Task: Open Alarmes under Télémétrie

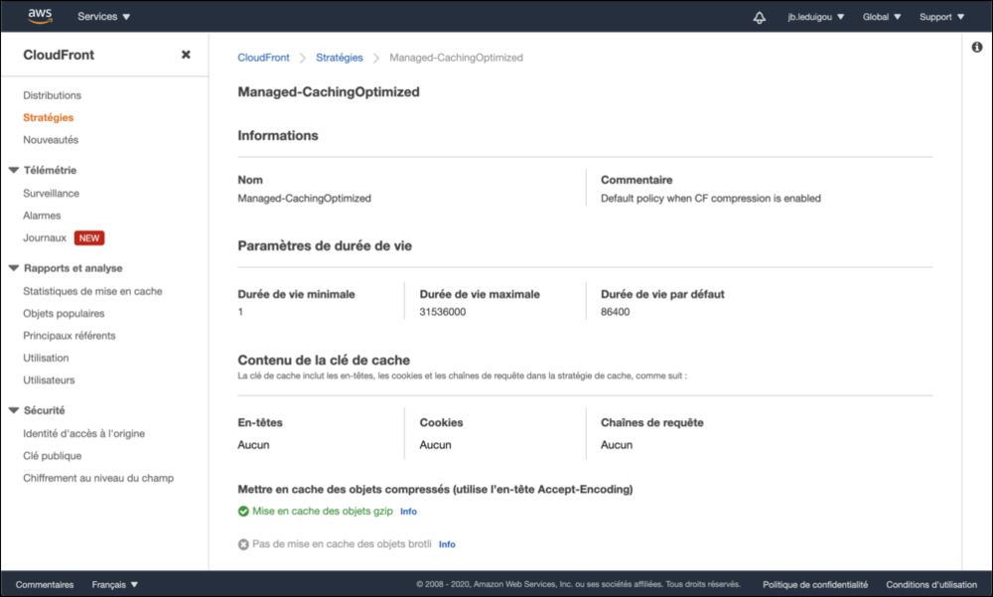Action: point(42,216)
